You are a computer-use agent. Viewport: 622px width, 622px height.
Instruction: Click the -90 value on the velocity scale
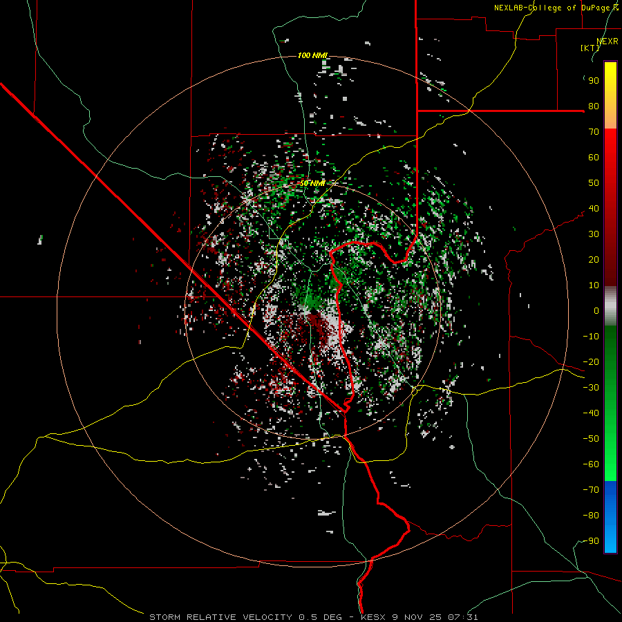(x=591, y=541)
